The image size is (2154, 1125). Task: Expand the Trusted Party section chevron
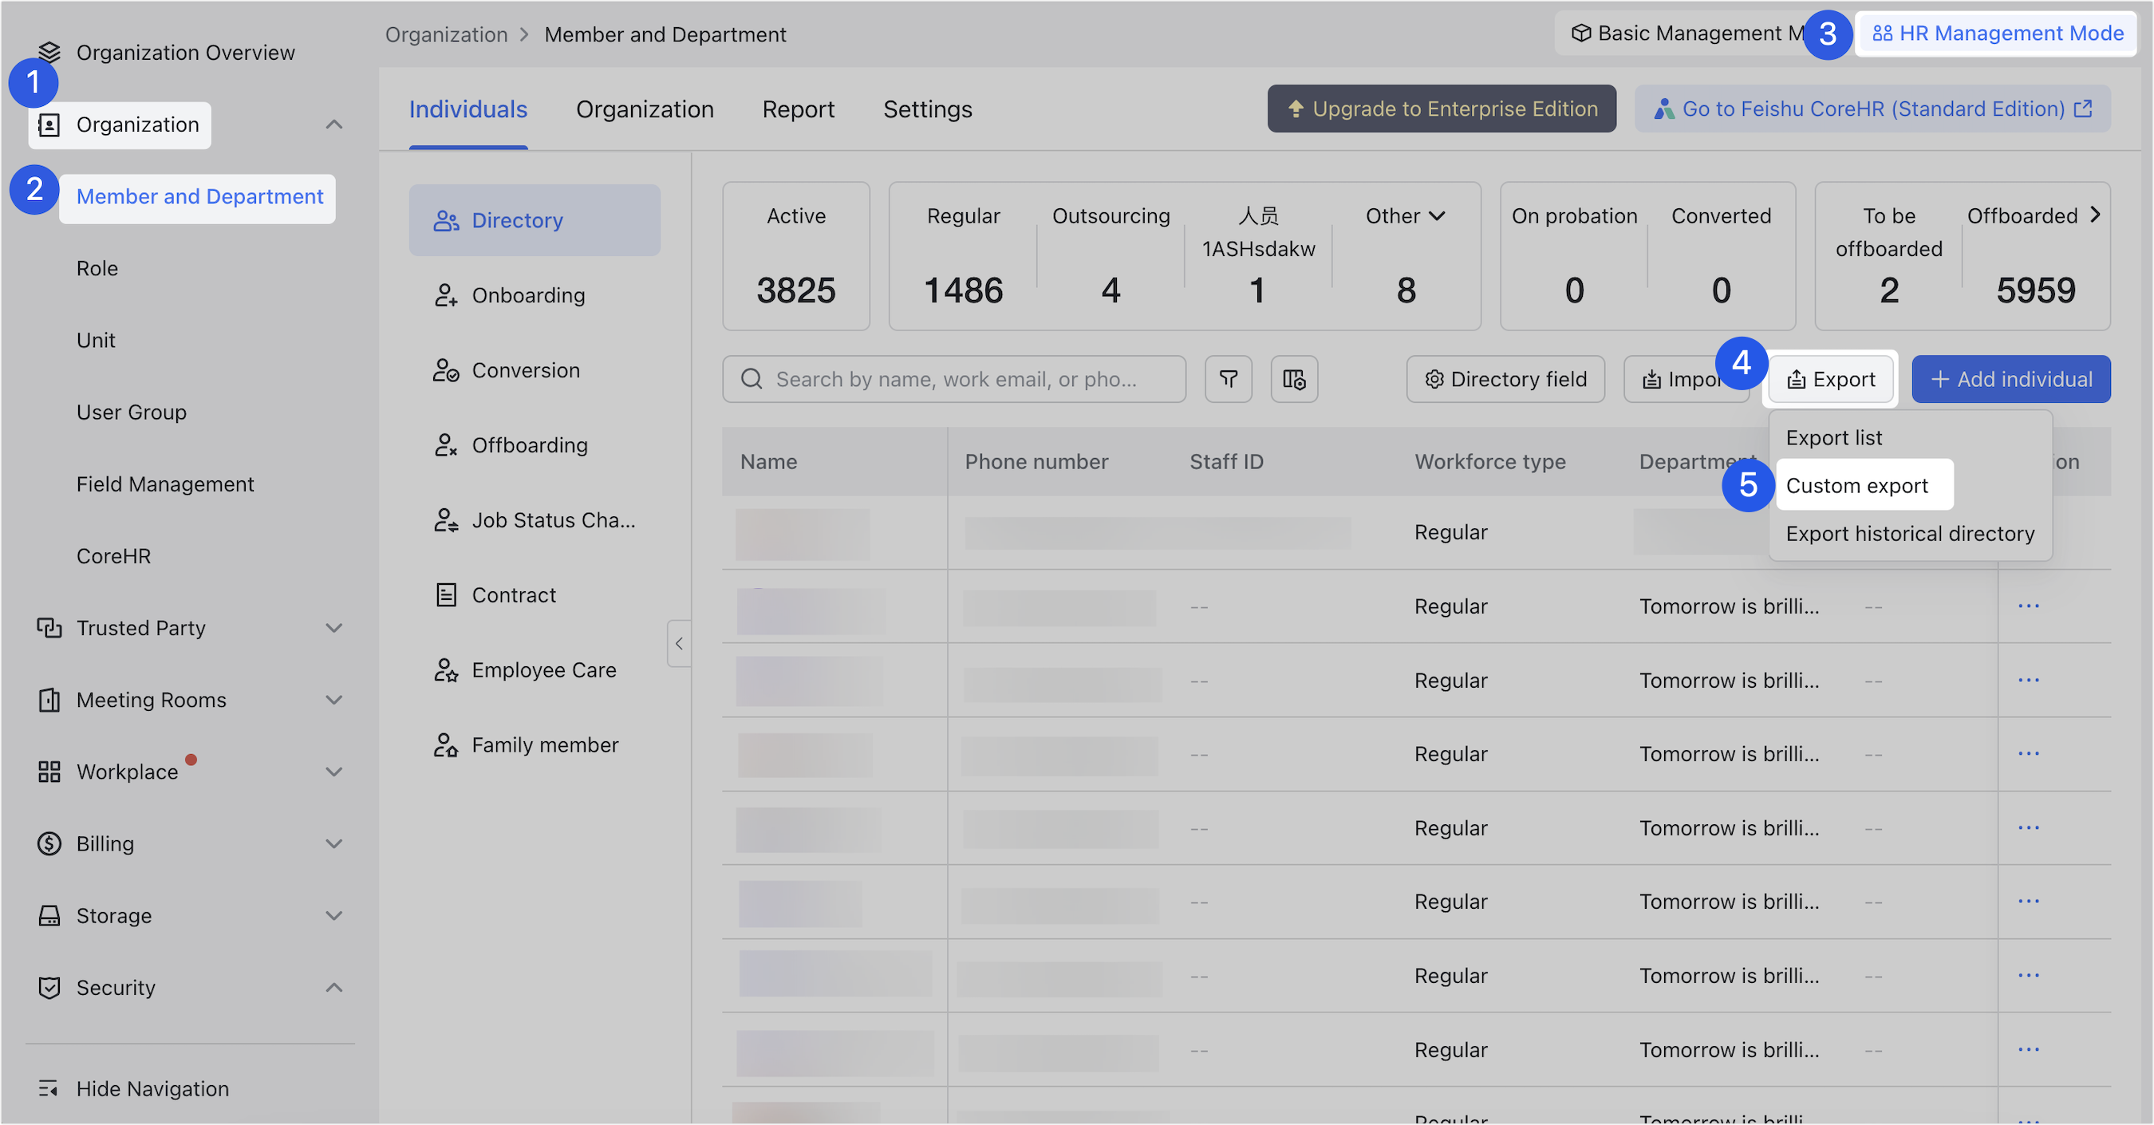point(333,627)
